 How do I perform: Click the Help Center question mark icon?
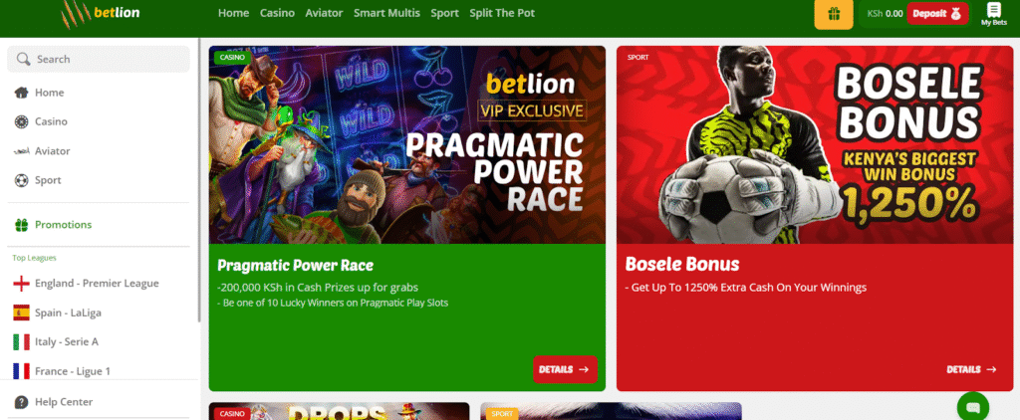pyautogui.click(x=22, y=402)
